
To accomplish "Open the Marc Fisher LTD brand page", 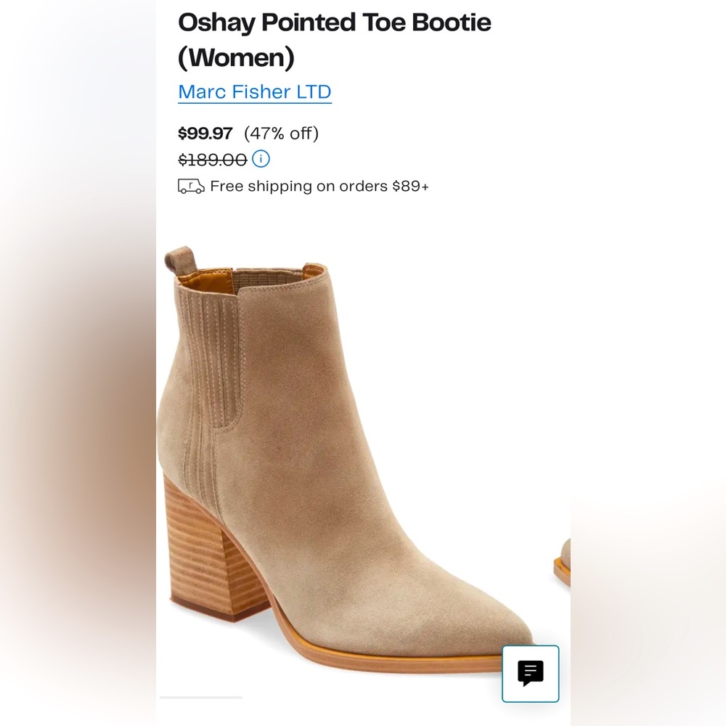I will point(255,92).
